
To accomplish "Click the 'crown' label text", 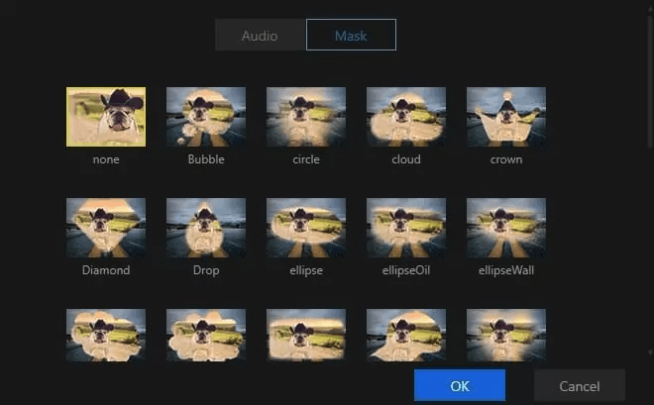I will point(506,159).
